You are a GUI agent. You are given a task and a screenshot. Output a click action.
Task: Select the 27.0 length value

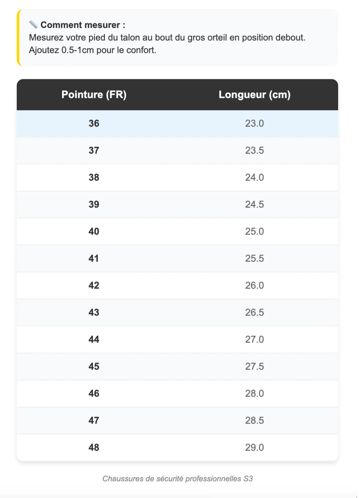[254, 339]
